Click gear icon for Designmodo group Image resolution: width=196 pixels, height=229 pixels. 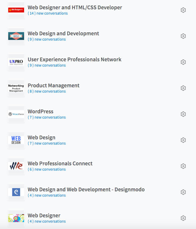(183, 192)
